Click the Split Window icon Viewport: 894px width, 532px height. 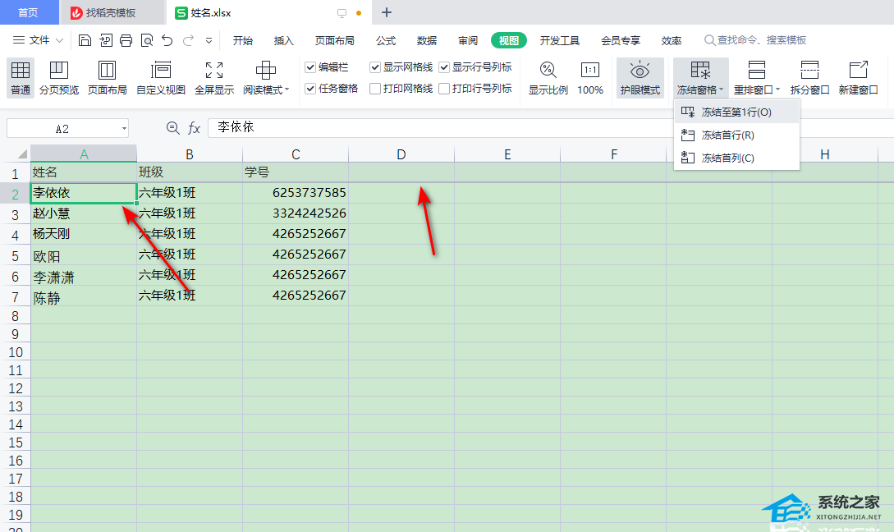pyautogui.click(x=809, y=71)
